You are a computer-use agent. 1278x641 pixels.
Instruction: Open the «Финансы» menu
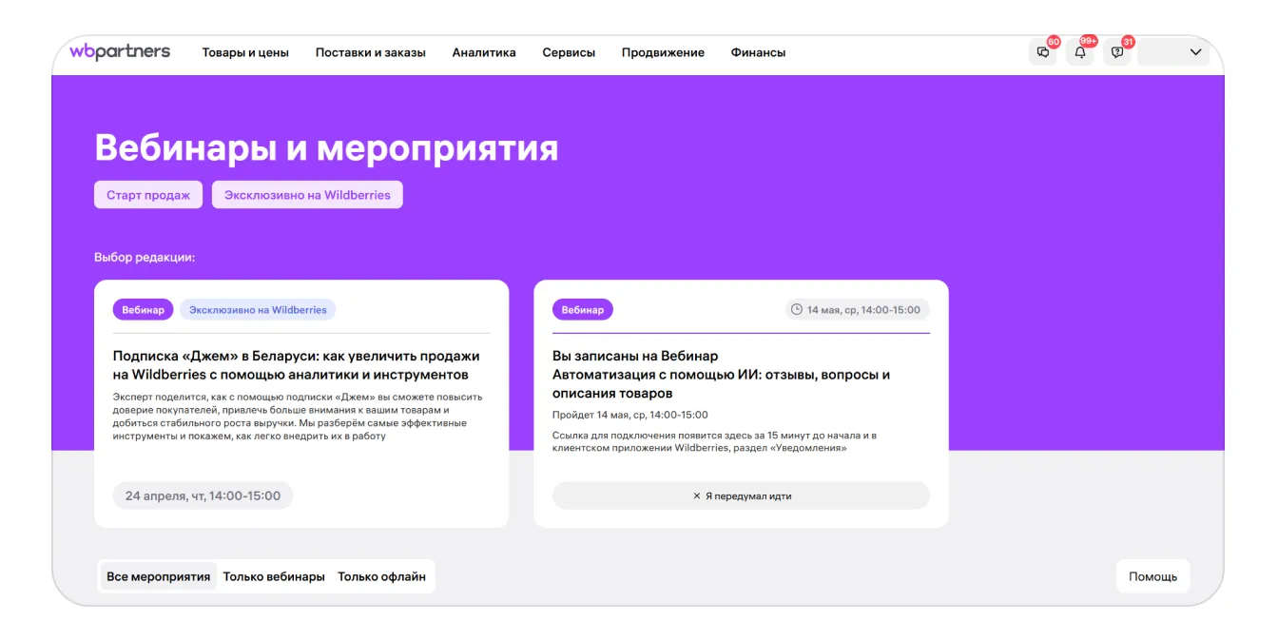pyautogui.click(x=758, y=53)
